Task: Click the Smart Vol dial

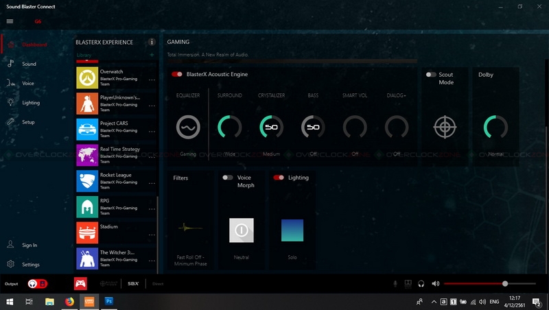Action: (x=355, y=127)
